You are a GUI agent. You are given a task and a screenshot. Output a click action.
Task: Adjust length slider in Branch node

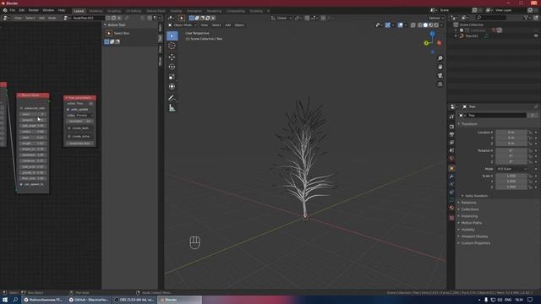[33, 144]
